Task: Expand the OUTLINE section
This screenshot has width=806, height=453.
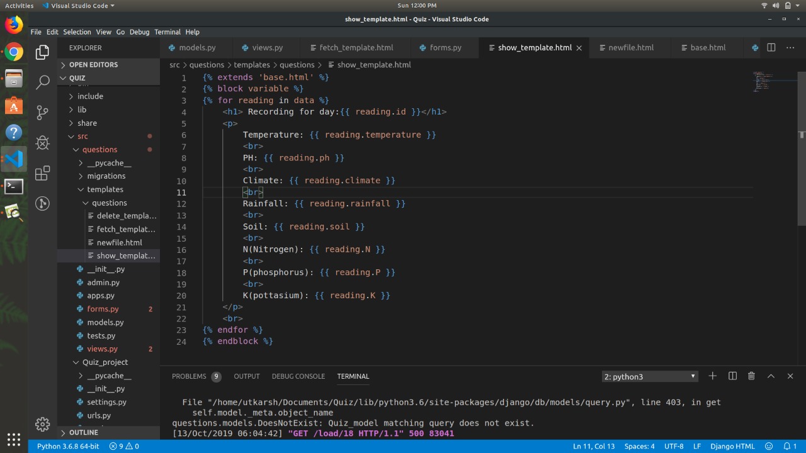Action: 83,433
